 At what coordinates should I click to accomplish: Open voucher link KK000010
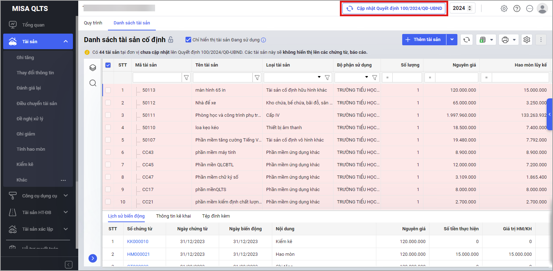tap(137, 242)
